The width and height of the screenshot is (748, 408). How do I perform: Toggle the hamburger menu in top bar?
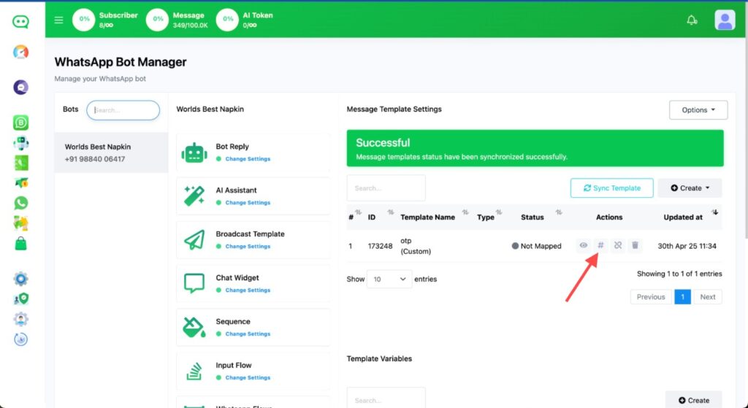click(58, 20)
